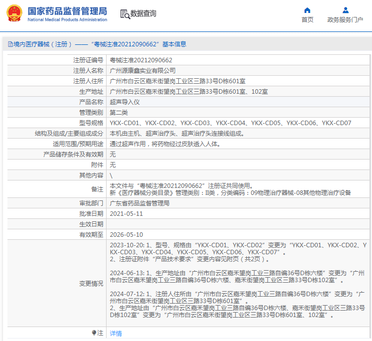Select 注册证附件 产品技术要求 change line
372x341 pixels.
coord(190,259)
